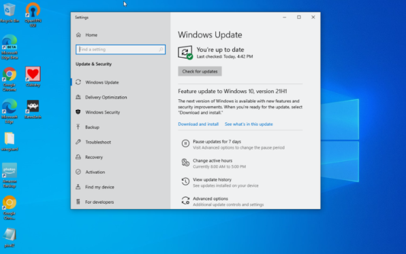This screenshot has width=406, height=254.
Task: Click the active hours clock icon
Action: 185,162
